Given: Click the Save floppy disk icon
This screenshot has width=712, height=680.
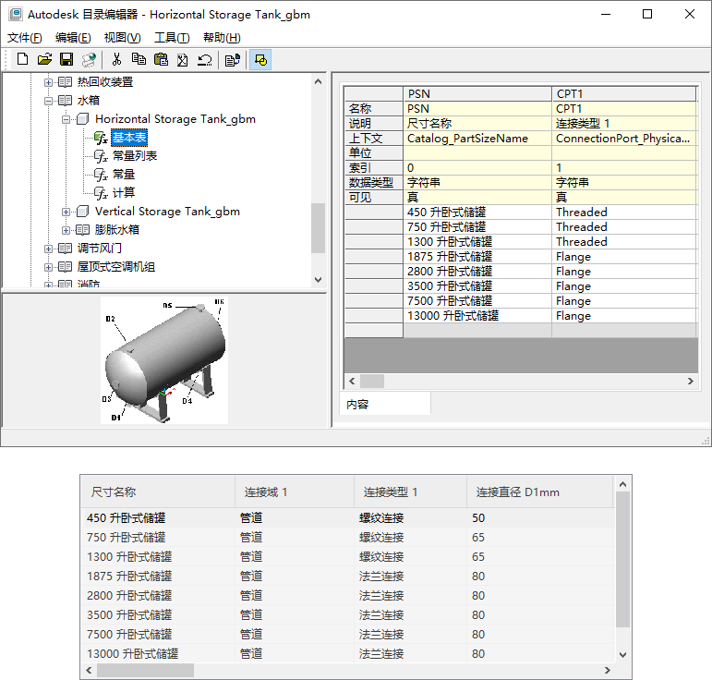Looking at the screenshot, I should (x=66, y=59).
